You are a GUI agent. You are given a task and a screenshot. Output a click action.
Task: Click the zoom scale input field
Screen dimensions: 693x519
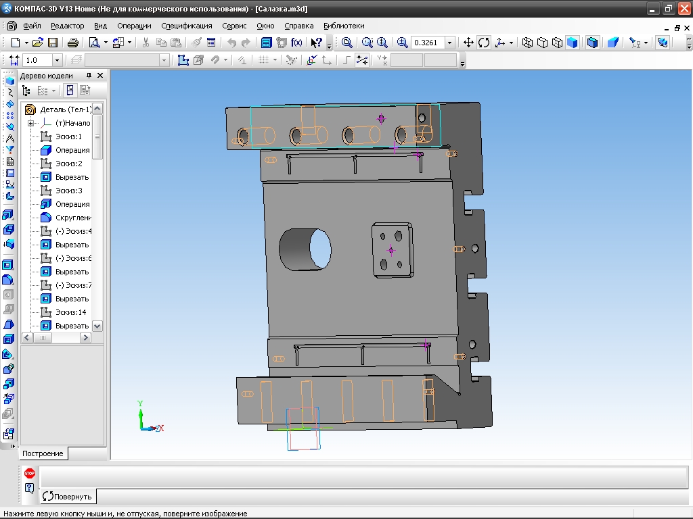(x=428, y=43)
